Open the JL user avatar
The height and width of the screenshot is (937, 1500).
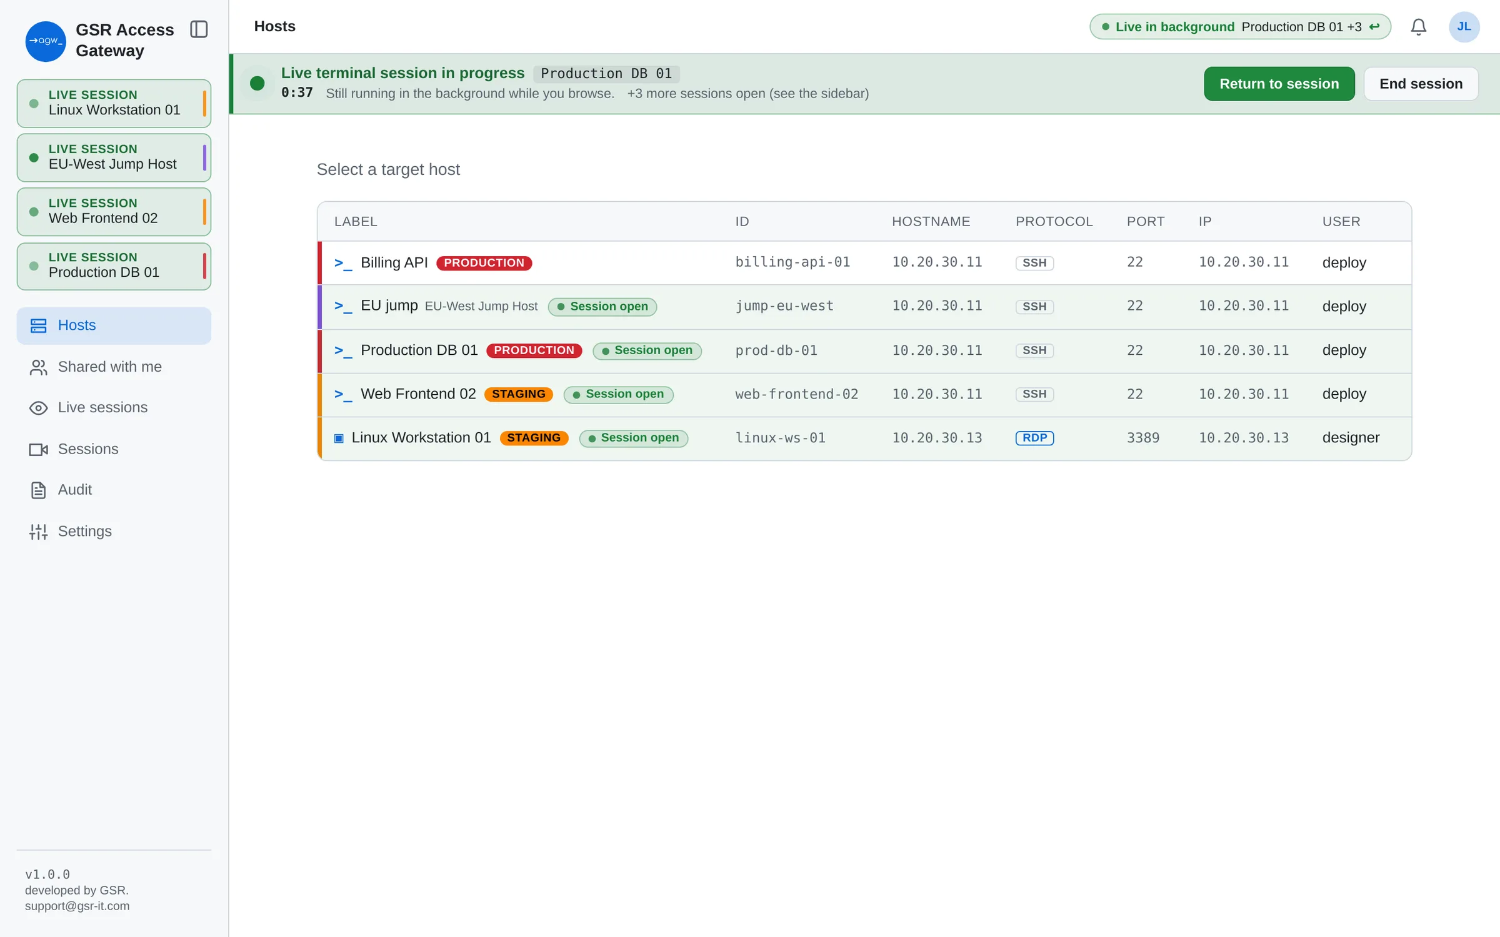[1464, 27]
